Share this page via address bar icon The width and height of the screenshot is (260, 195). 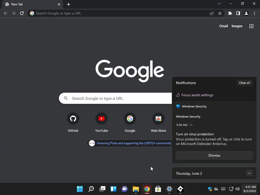point(212,13)
